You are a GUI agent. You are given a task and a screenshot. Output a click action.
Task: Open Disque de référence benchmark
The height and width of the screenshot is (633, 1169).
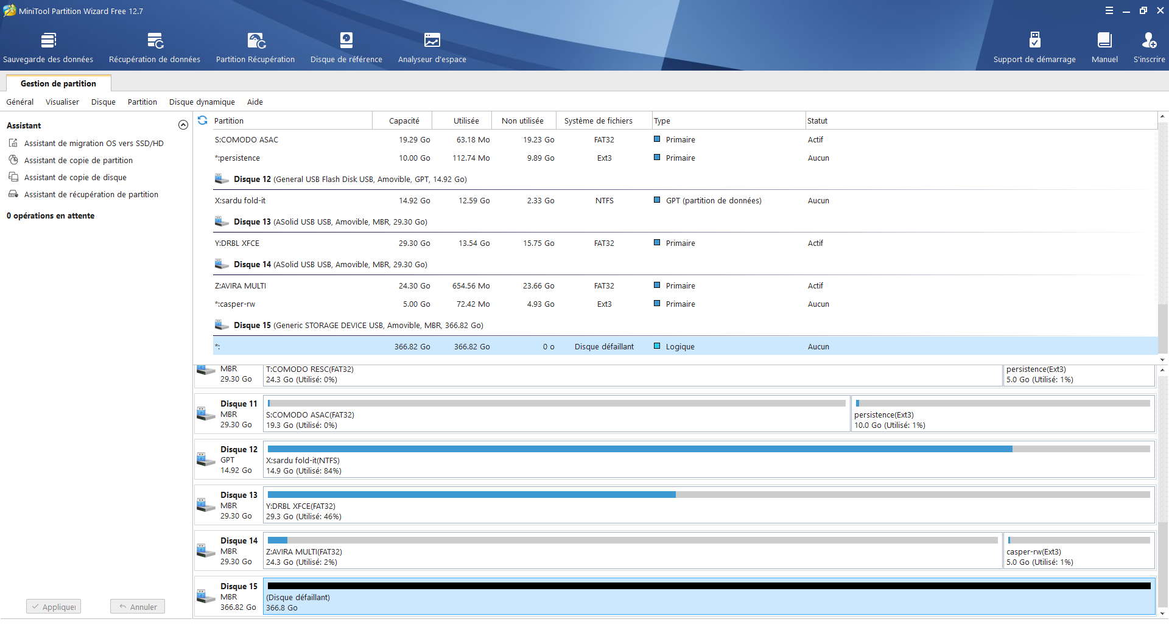coord(346,47)
